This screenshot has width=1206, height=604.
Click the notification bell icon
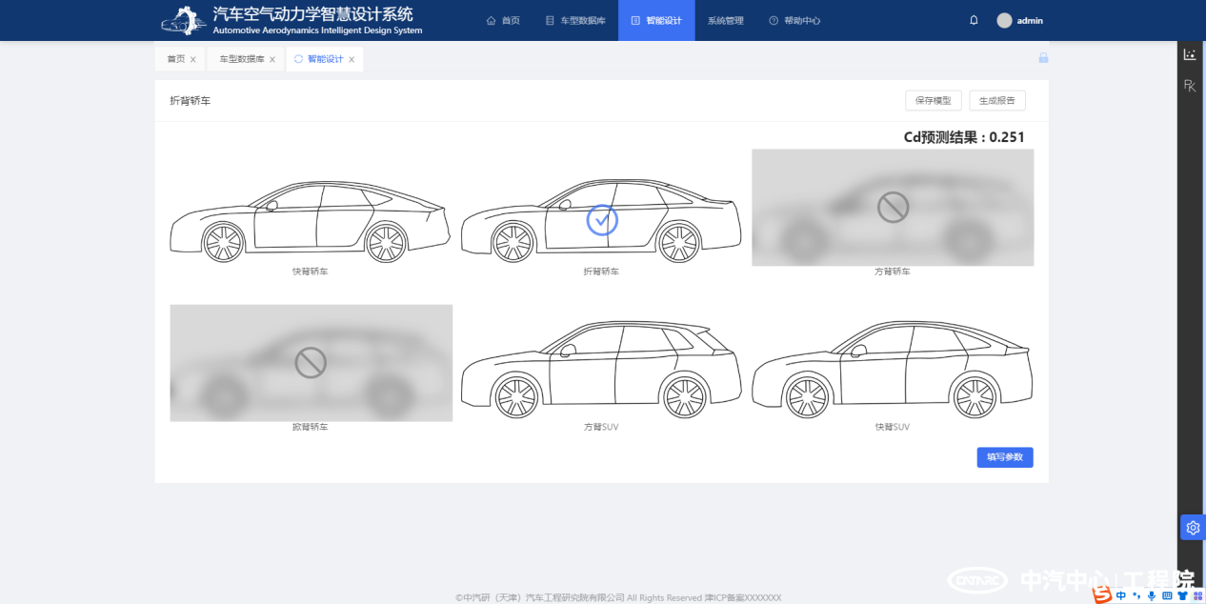click(x=974, y=20)
